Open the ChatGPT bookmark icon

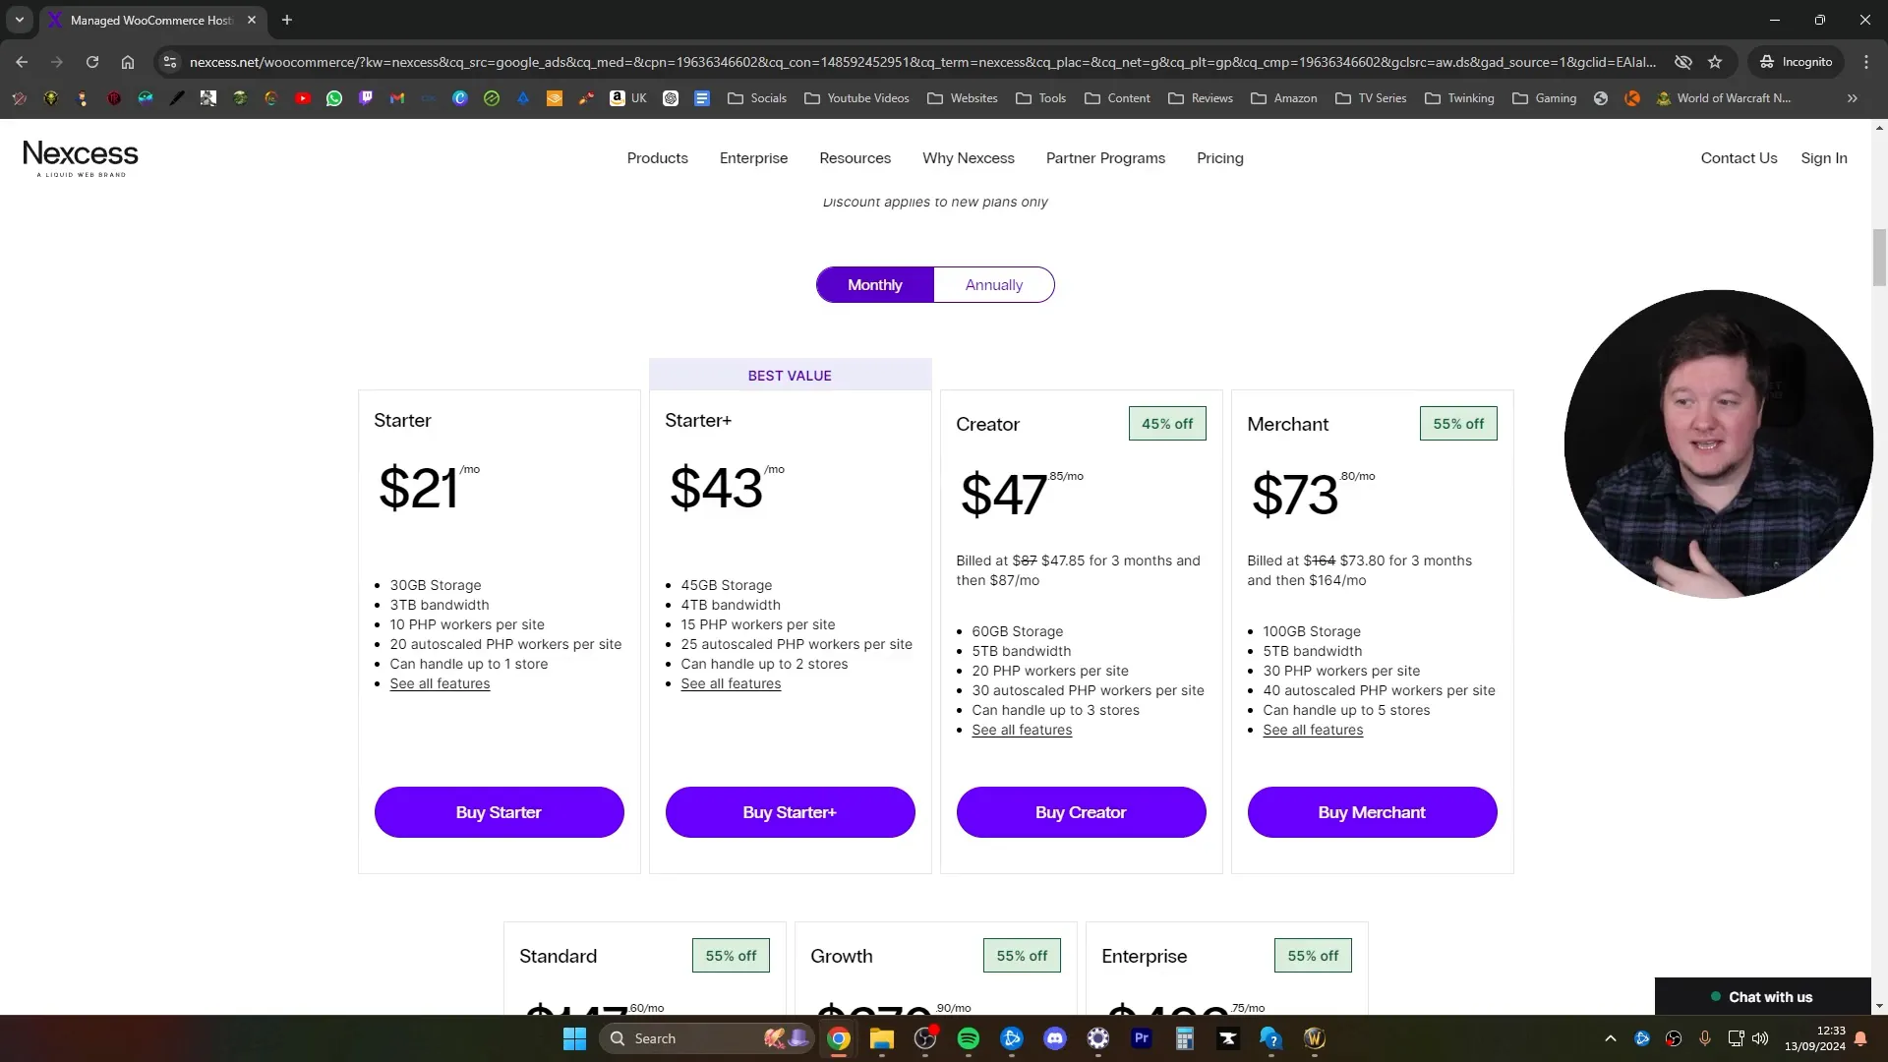[x=671, y=98]
